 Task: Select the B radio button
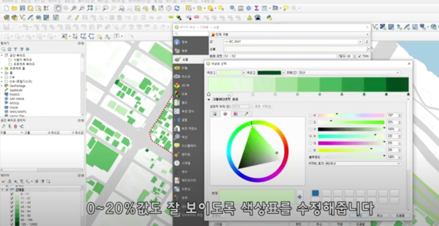click(x=311, y=150)
